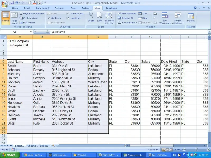Select Page Break Preview in status bar
Image resolution: width=211 pixels, height=158 pixels.
pyautogui.click(x=171, y=150)
